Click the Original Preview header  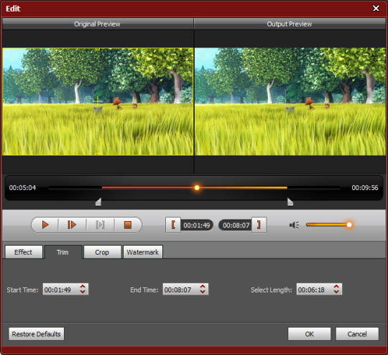coord(98,24)
